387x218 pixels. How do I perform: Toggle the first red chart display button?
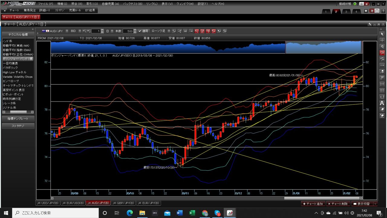pyautogui.click(x=197, y=31)
